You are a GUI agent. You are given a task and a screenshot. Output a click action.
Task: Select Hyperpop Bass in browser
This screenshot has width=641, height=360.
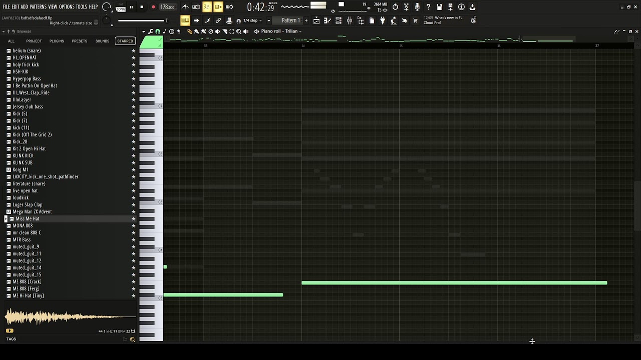[27, 78]
